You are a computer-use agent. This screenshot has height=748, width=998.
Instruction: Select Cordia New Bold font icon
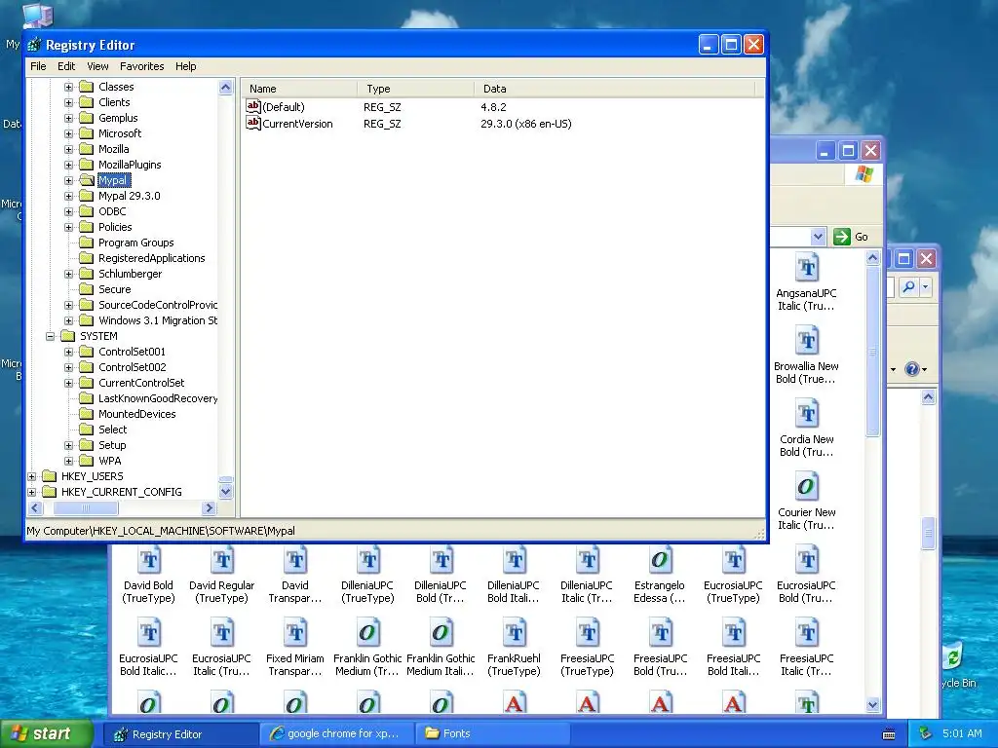pos(806,413)
